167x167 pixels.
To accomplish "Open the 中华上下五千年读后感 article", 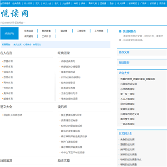I will tap(73, 153).
